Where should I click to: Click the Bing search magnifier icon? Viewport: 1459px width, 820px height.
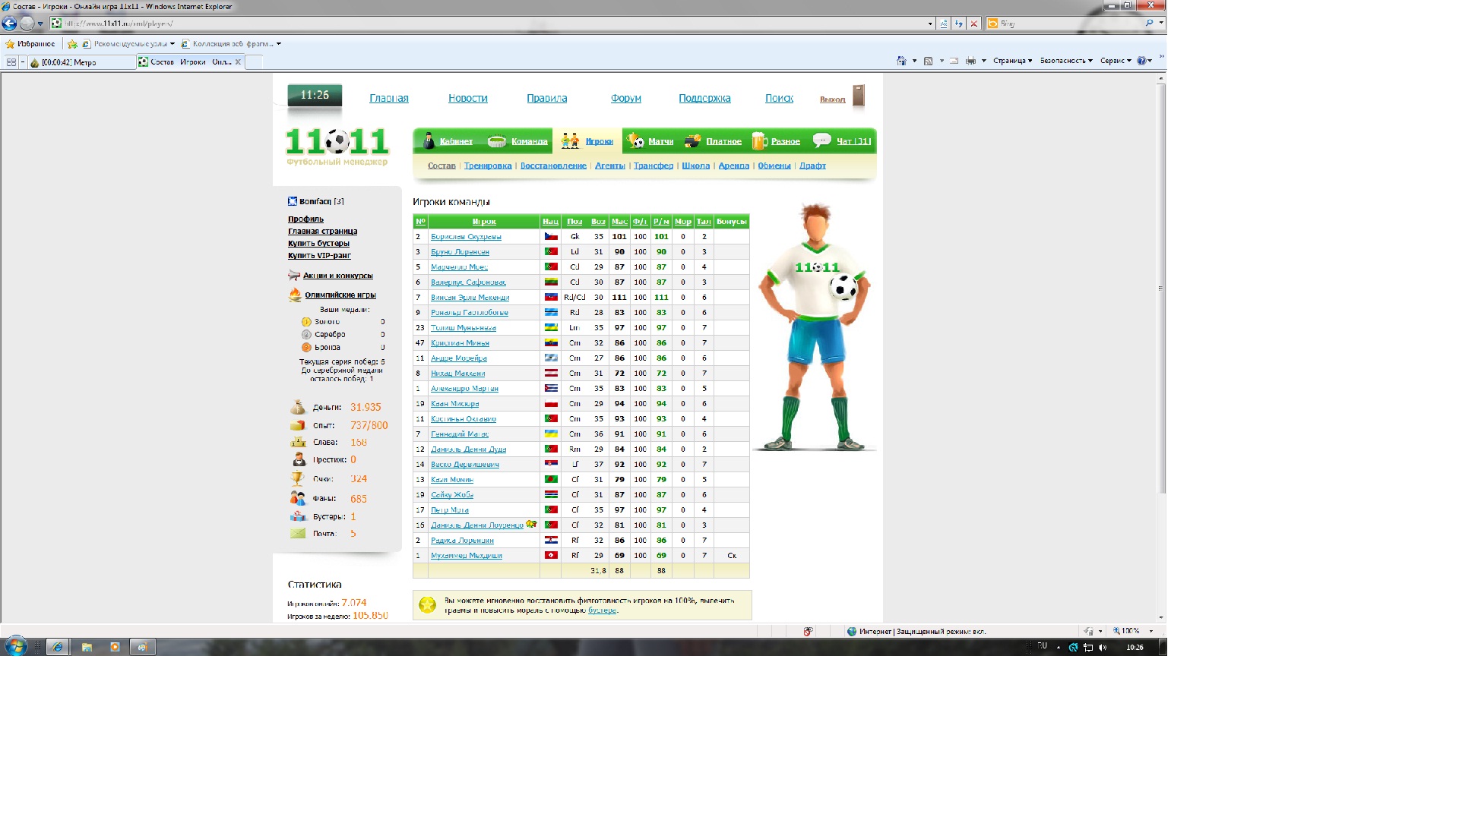(x=1149, y=24)
